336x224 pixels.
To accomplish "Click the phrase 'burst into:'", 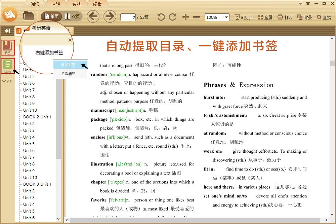I will tap(214, 98).
